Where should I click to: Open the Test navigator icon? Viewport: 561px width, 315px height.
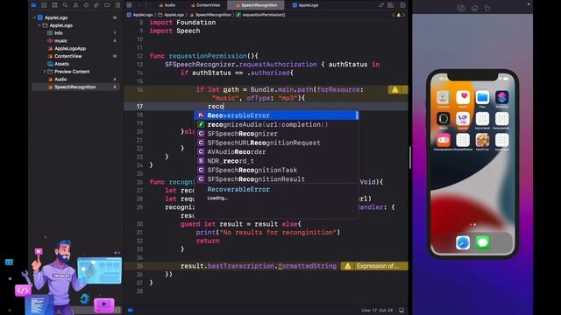[x=86, y=5]
